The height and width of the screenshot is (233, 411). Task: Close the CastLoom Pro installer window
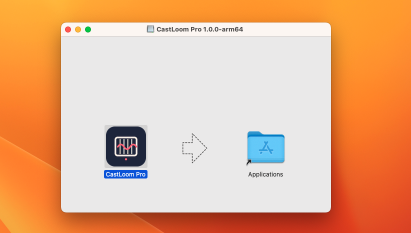[68, 29]
